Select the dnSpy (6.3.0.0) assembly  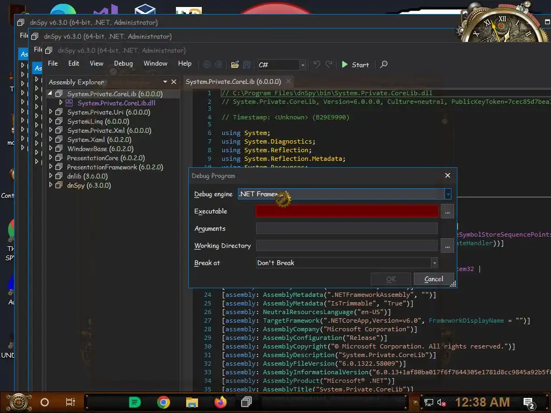tap(89, 185)
